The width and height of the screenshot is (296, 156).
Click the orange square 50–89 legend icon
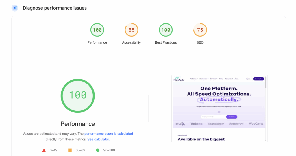tap(70, 150)
